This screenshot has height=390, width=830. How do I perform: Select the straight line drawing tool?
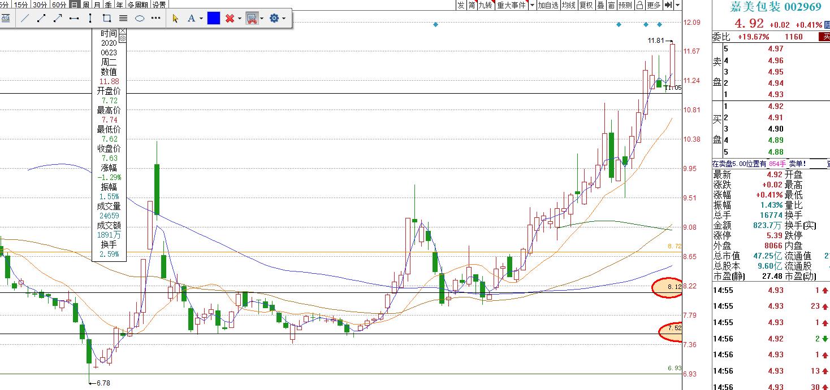coord(25,19)
